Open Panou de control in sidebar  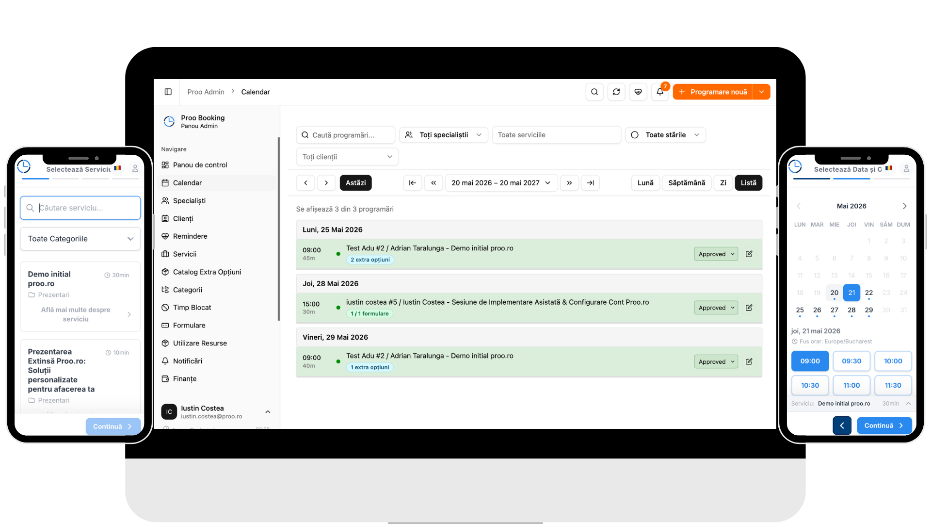(200, 165)
